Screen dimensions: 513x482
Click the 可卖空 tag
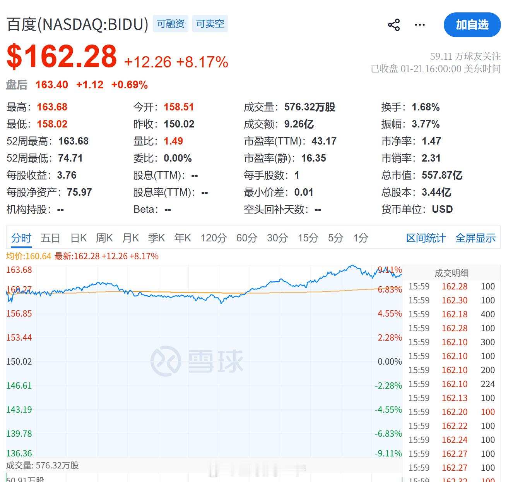click(x=210, y=24)
